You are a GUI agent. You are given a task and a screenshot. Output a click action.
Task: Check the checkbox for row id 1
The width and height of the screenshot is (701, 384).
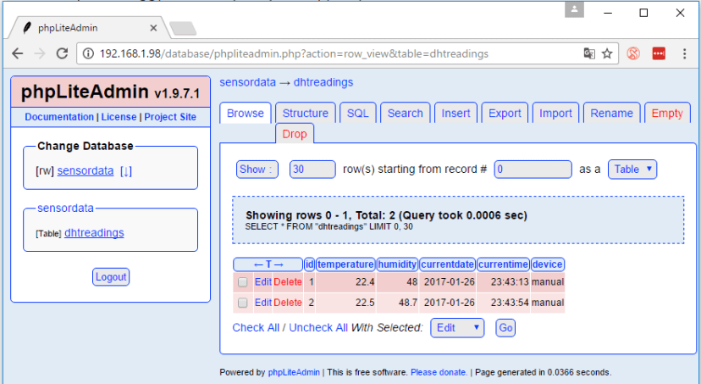click(x=243, y=281)
